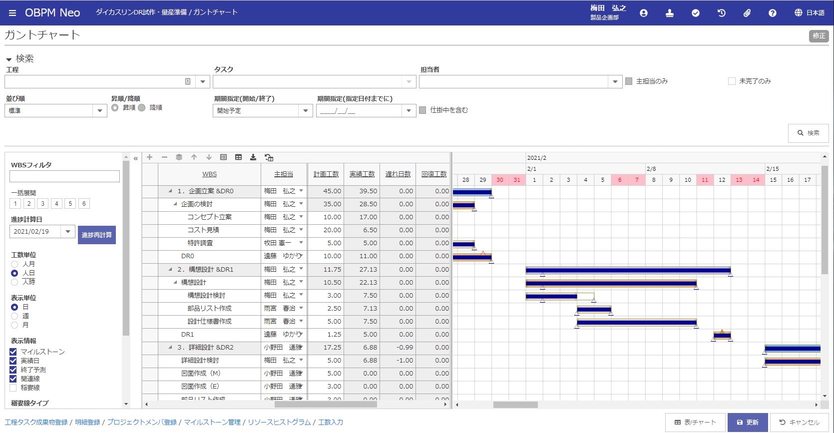
Task: Collapse the left filter panel with double chevron
Action: 135,158
